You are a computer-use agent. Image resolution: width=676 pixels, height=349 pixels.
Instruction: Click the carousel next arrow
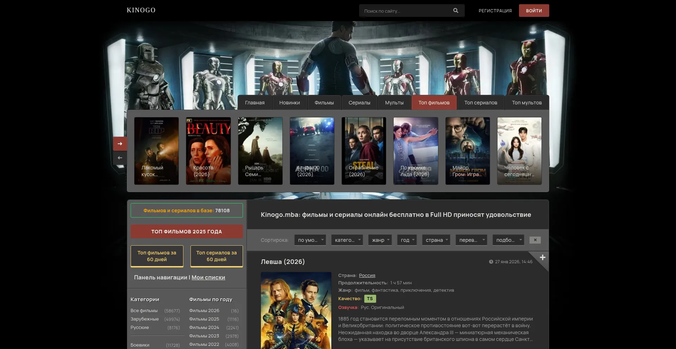(120, 144)
